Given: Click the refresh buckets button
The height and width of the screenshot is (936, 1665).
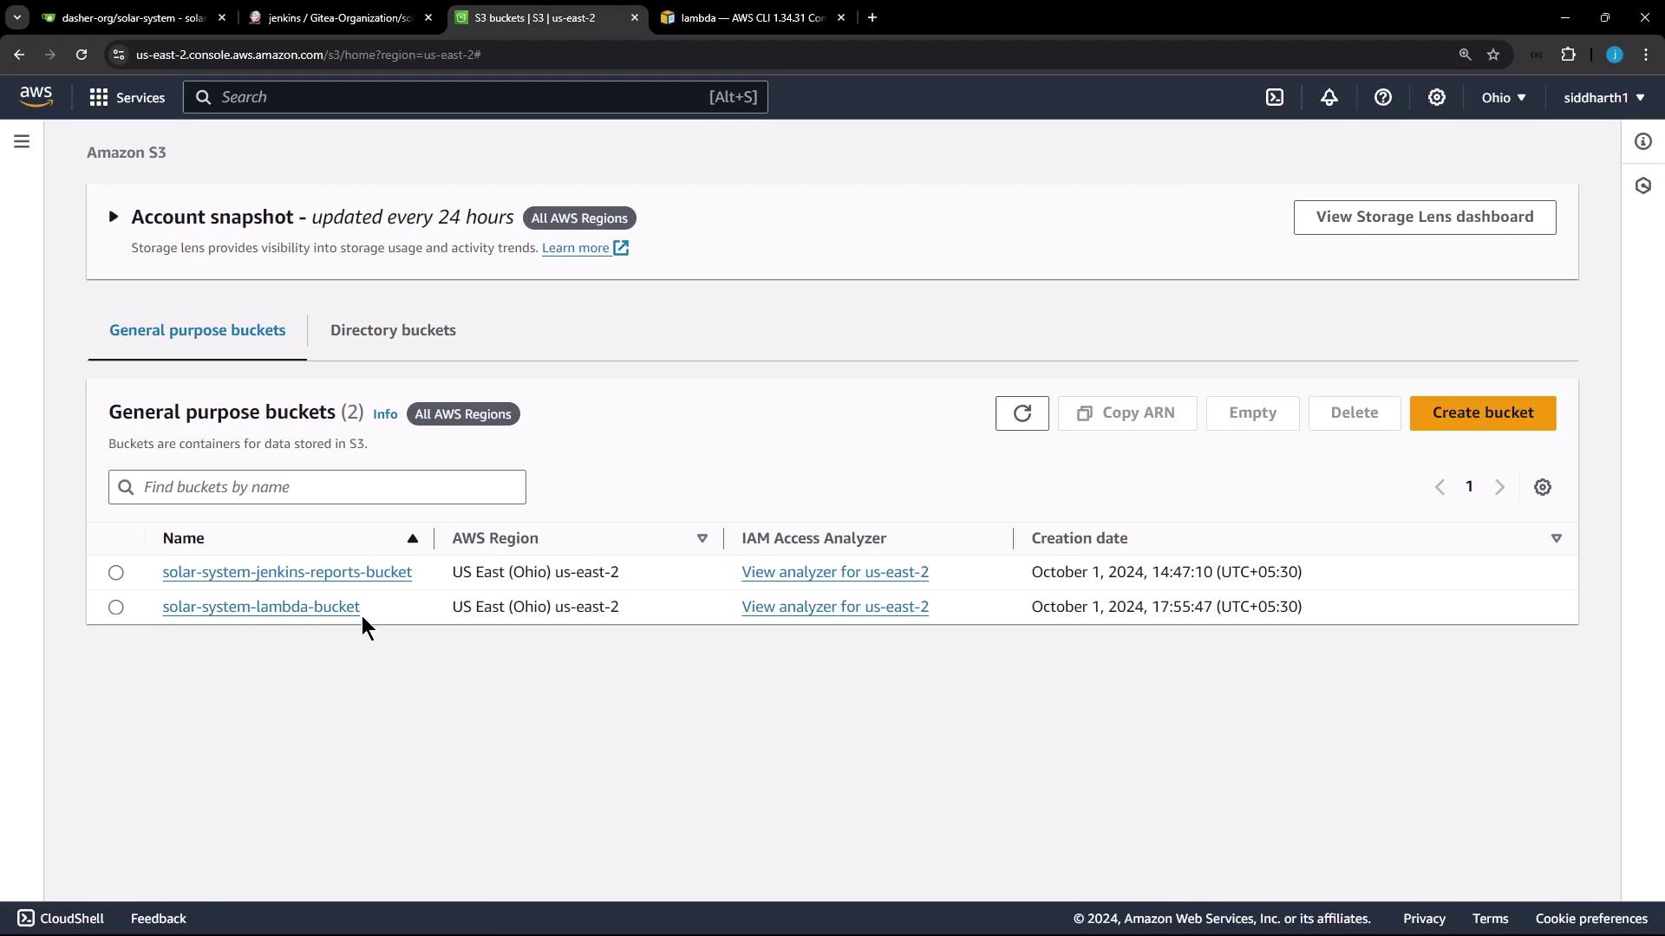Looking at the screenshot, I should click(1022, 413).
